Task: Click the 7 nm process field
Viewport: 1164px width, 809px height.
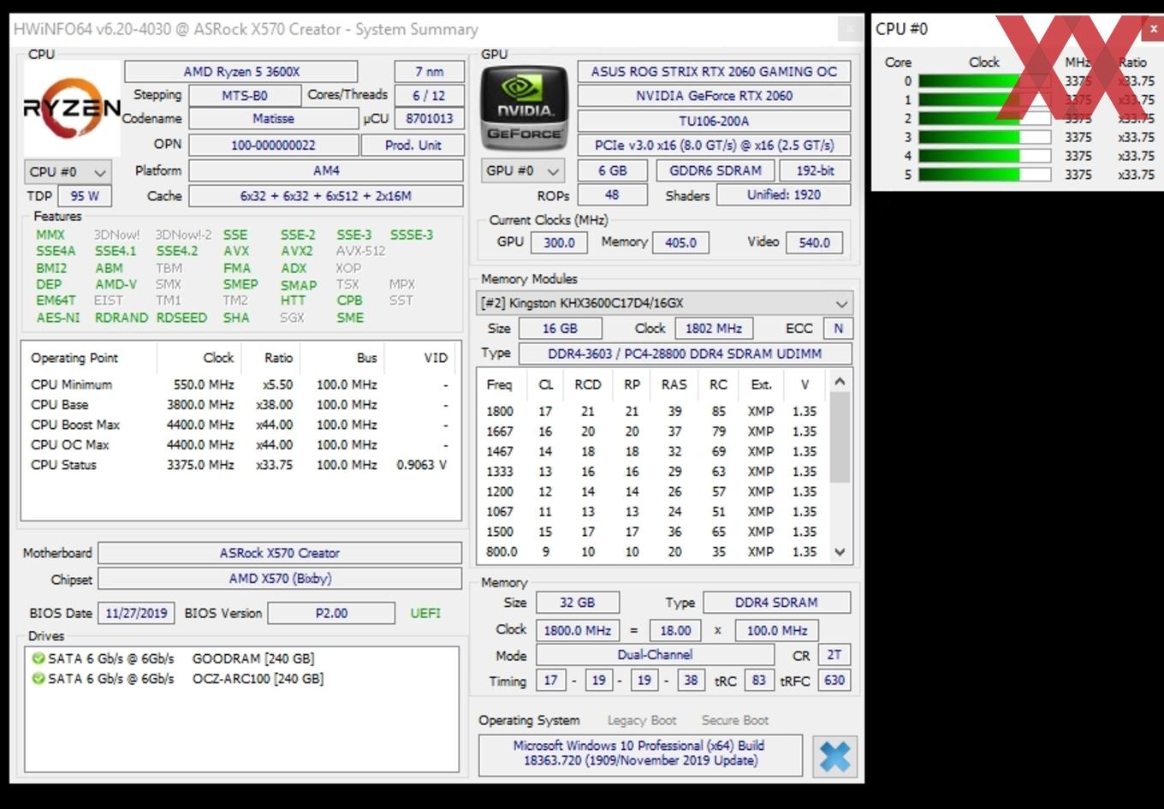Action: click(x=429, y=72)
